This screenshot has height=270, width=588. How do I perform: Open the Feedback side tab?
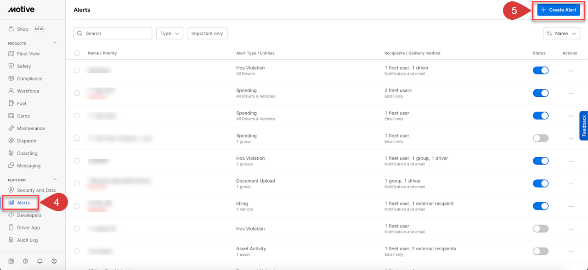(584, 126)
